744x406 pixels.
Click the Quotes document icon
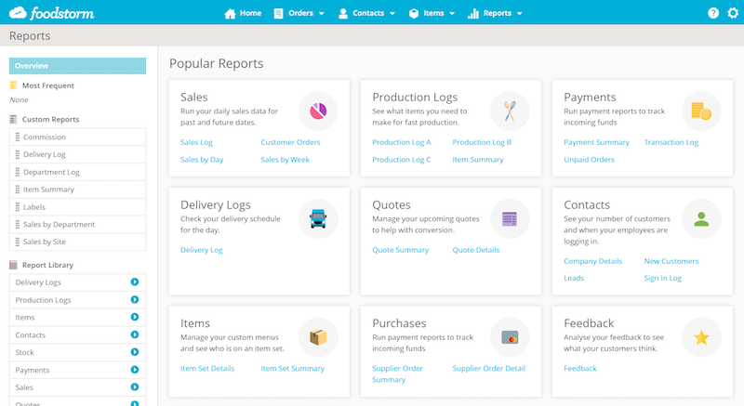tap(510, 218)
